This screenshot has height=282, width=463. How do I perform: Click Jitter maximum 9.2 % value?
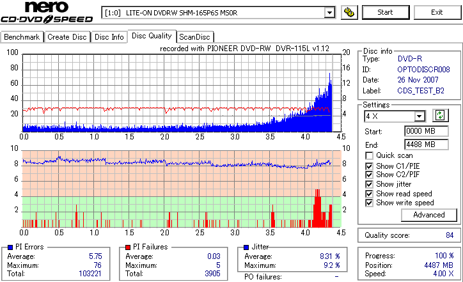pyautogui.click(x=332, y=265)
